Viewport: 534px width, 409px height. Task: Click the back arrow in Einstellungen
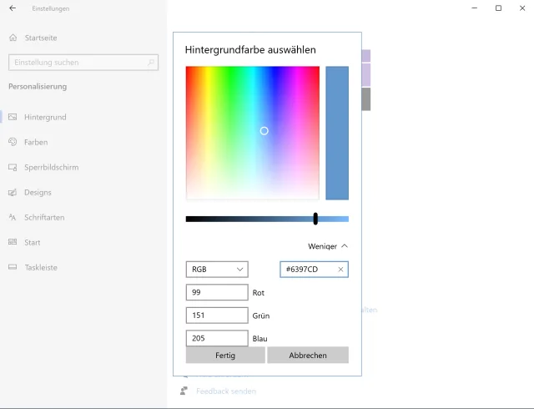(13, 8)
